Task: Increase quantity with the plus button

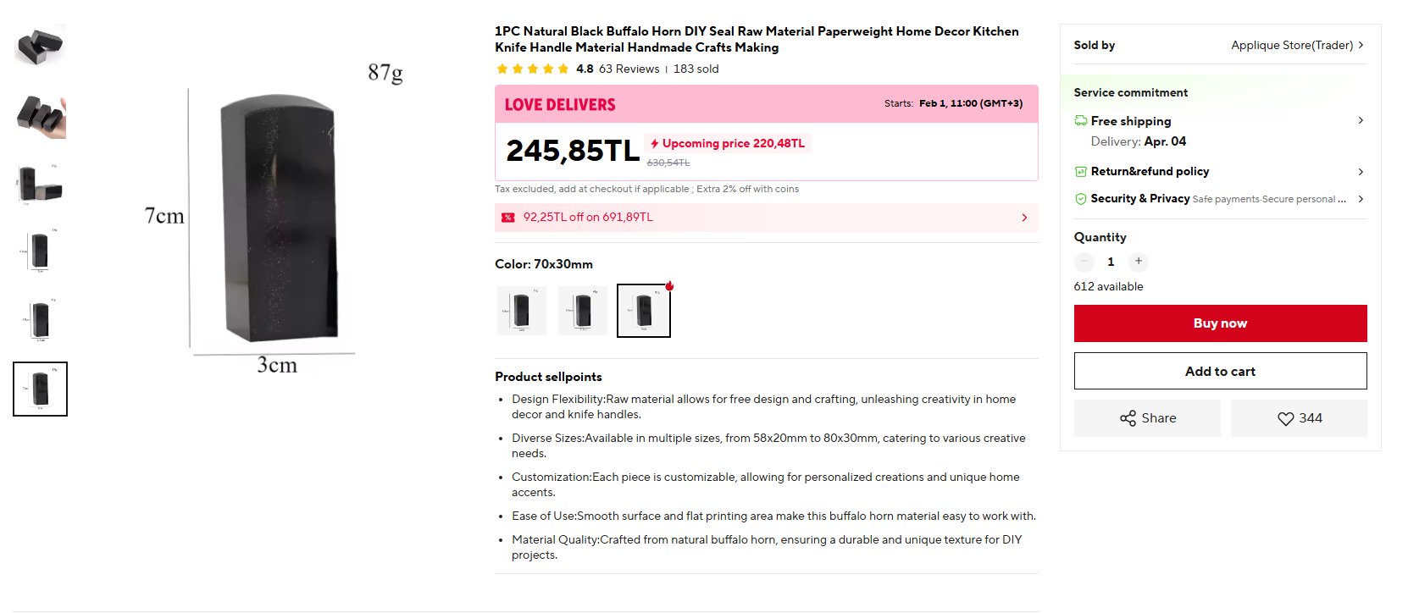Action: (x=1138, y=262)
